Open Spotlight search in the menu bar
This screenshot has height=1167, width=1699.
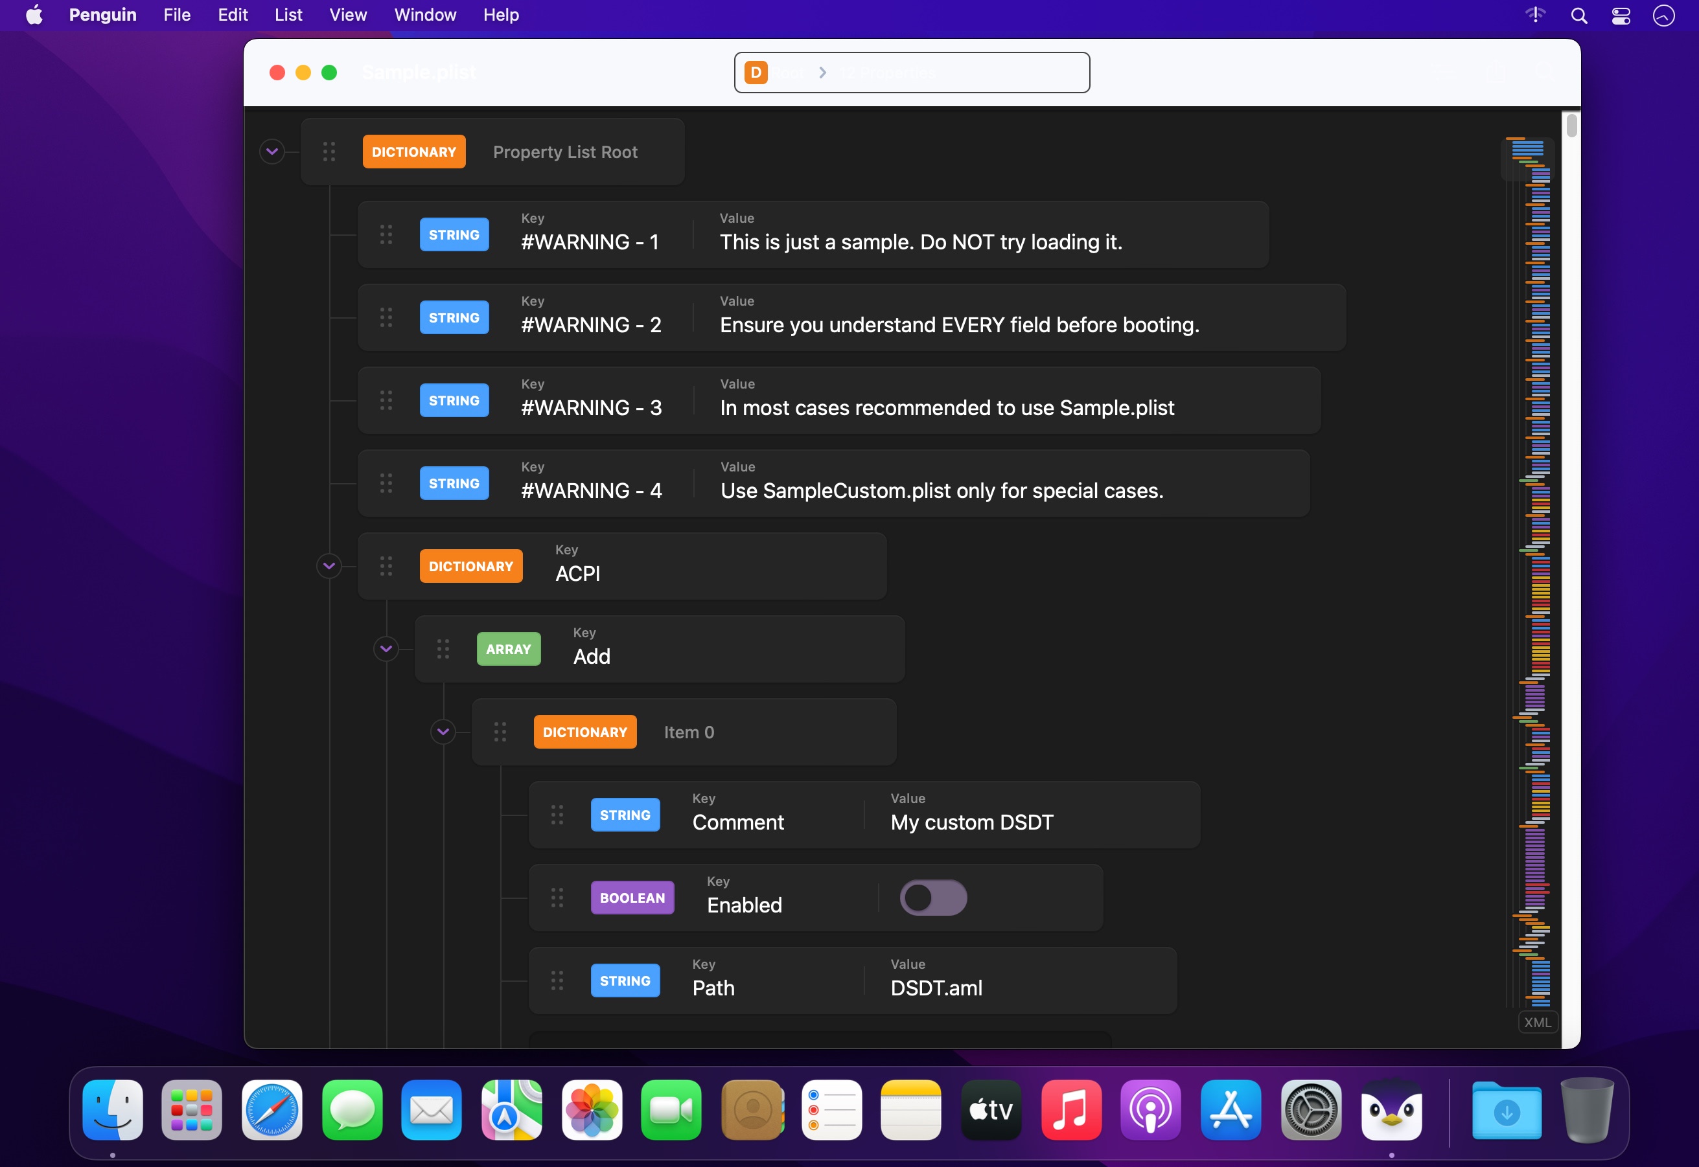(x=1579, y=16)
